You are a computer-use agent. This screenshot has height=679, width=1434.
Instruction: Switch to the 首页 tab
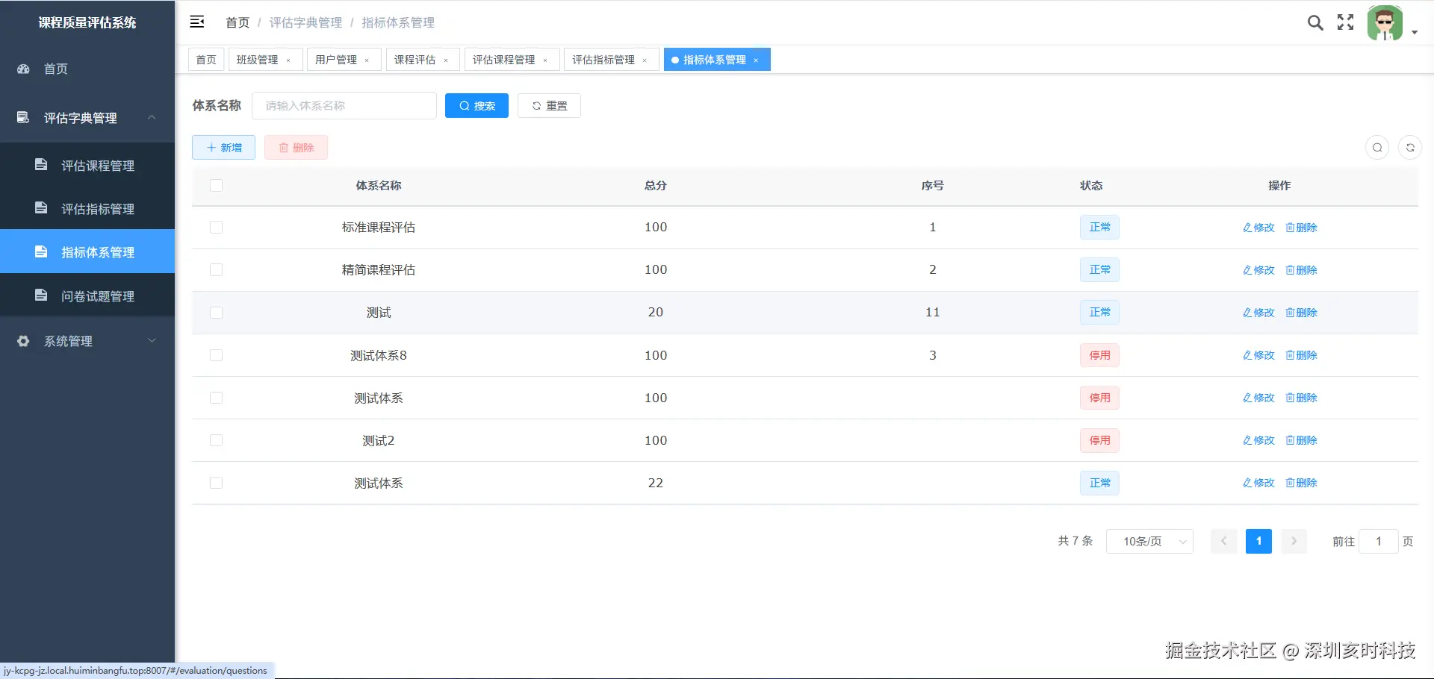click(206, 60)
